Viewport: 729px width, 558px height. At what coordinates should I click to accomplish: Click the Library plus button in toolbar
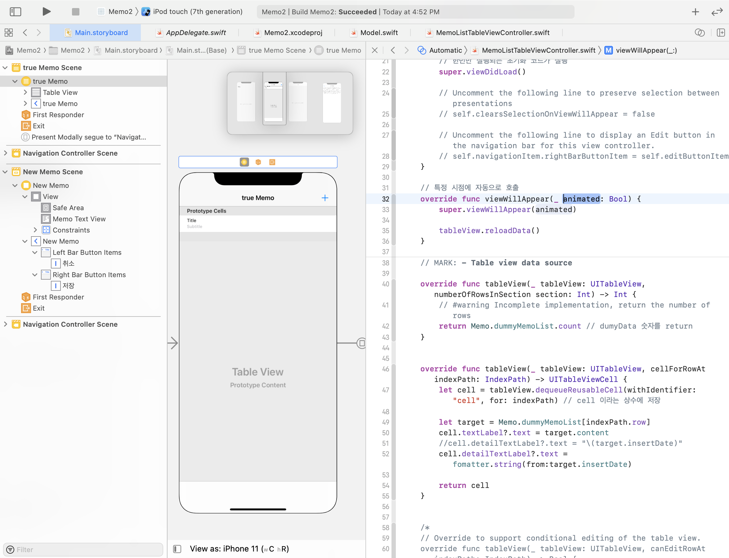695,12
